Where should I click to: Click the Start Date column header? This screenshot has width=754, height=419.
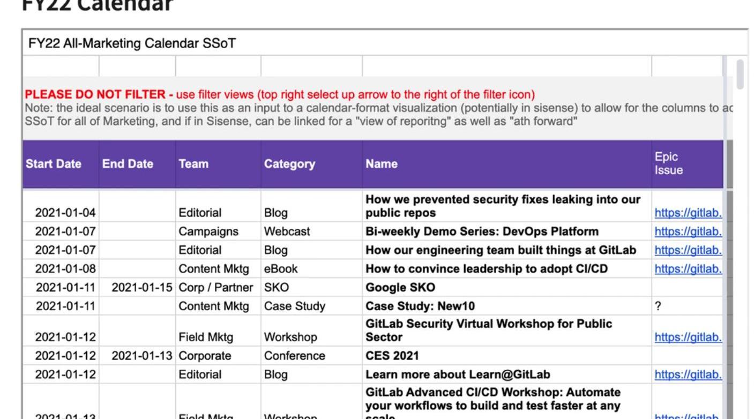(54, 164)
